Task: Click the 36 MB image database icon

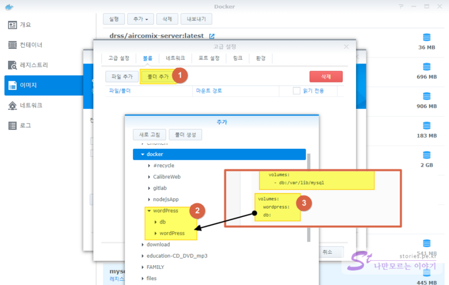Action: pos(427,37)
